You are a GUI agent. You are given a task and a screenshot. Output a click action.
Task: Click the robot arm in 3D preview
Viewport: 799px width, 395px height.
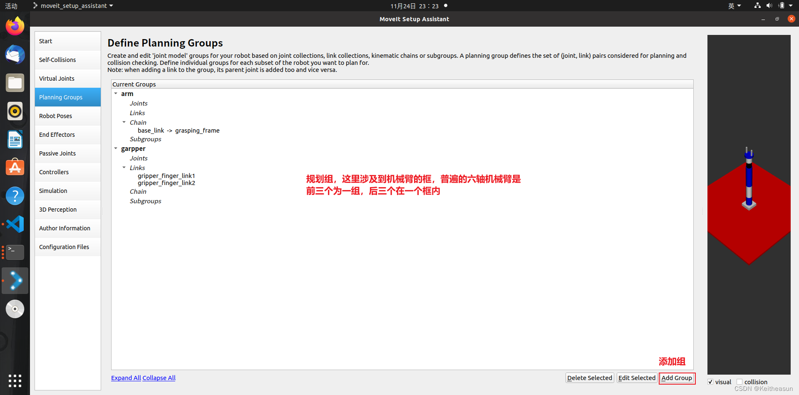pos(749,179)
